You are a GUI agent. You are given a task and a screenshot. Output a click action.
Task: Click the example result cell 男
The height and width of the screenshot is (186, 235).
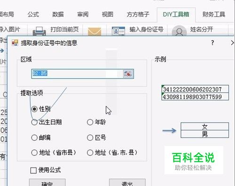204,134
